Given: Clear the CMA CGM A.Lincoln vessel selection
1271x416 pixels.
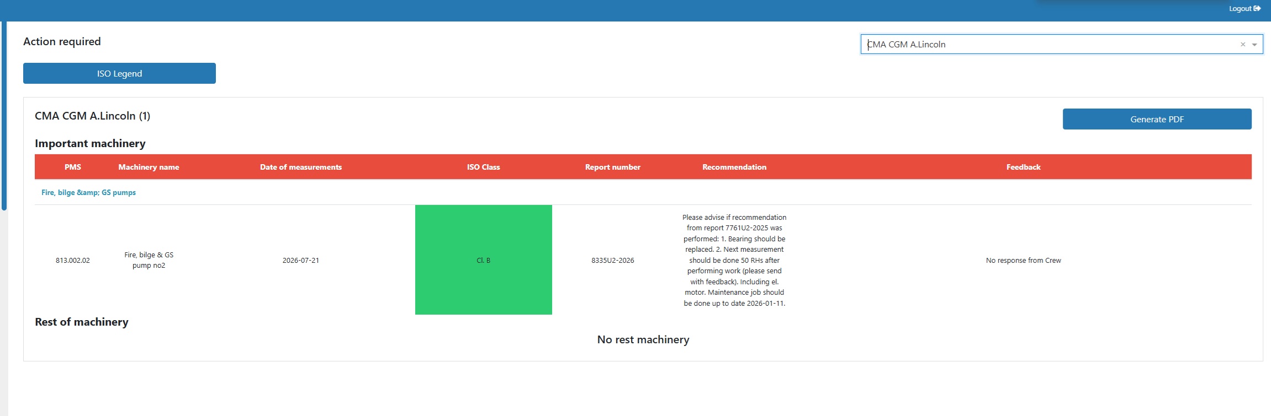Looking at the screenshot, I should click(x=1243, y=45).
